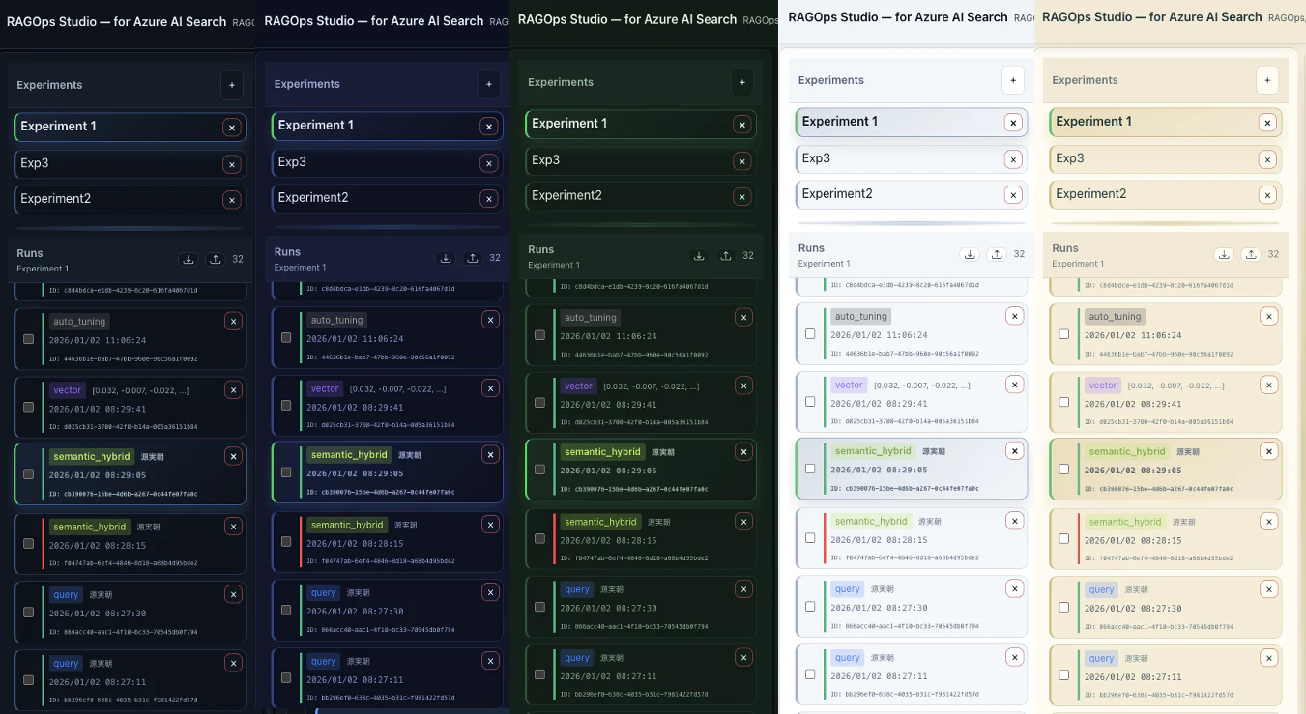Viewport: 1306px width, 714px height.
Task: Check the vector run in the white panel
Action: point(810,402)
